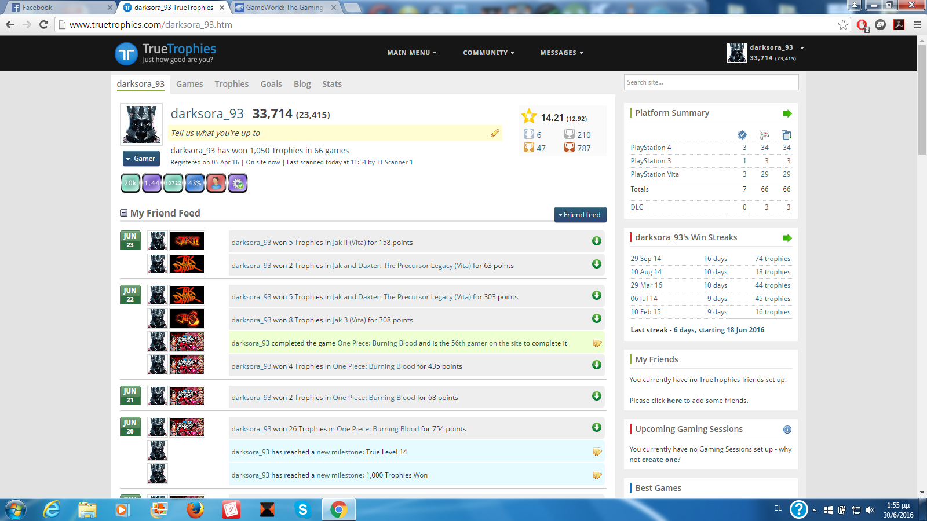Open the MAIN MENU dropdown
This screenshot has height=521, width=927.
412,53
